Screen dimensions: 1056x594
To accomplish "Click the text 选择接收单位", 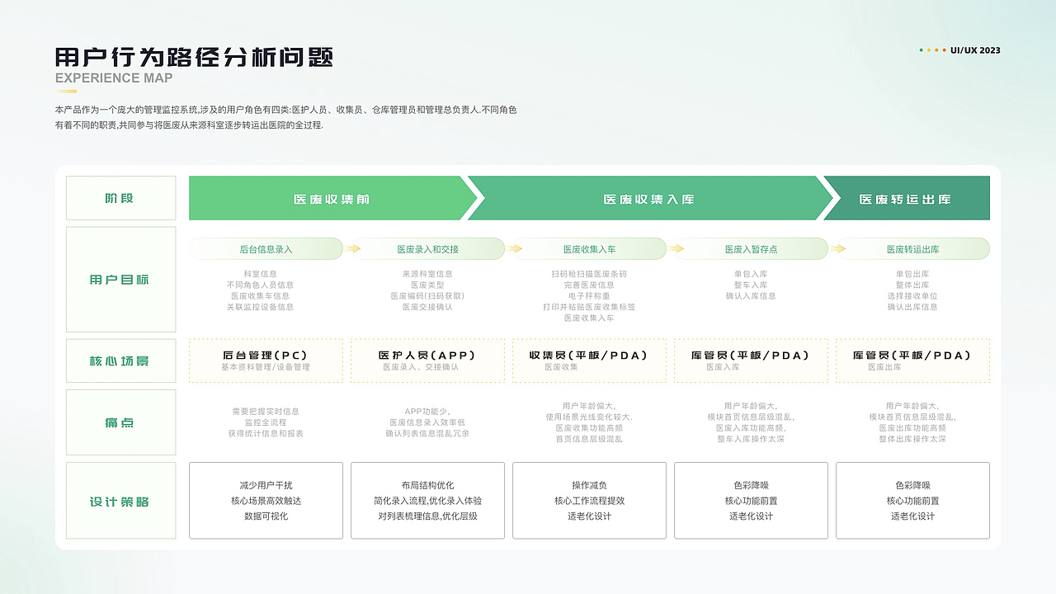I will pos(912,295).
